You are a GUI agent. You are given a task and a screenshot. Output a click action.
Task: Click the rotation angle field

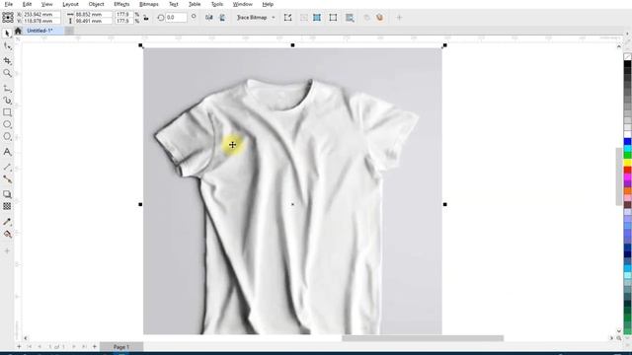(176, 18)
